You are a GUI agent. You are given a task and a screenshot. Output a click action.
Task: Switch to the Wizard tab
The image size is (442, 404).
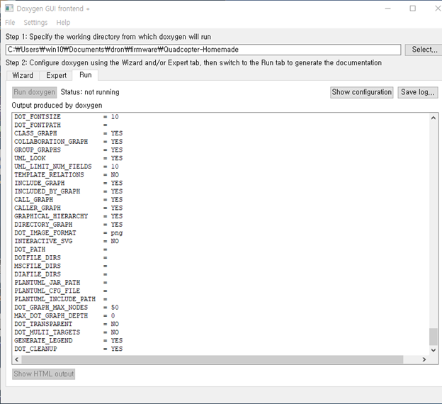[23, 75]
